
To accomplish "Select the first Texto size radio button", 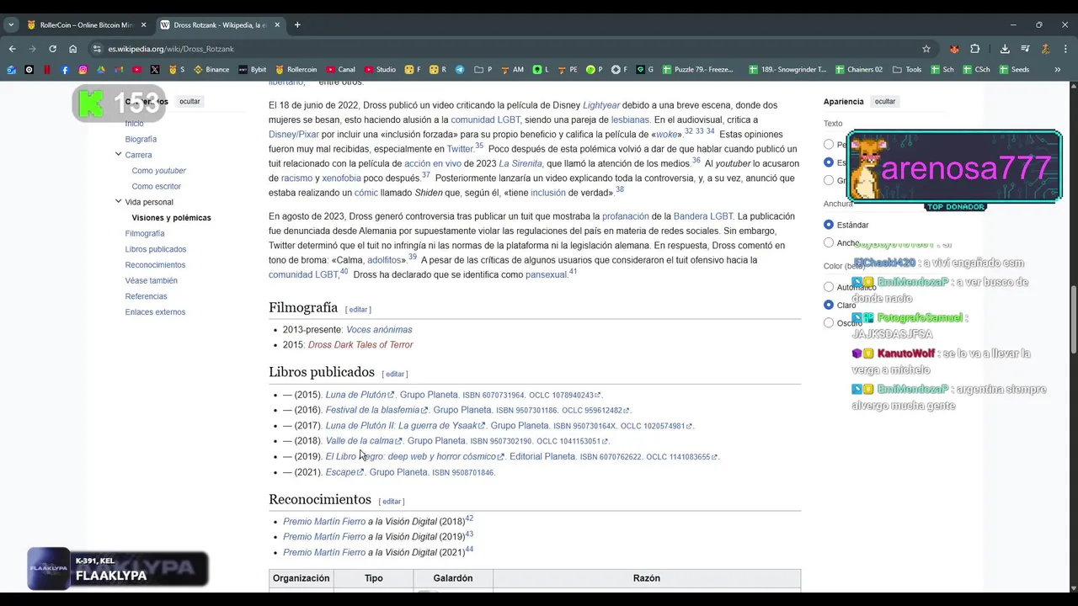I will (829, 145).
